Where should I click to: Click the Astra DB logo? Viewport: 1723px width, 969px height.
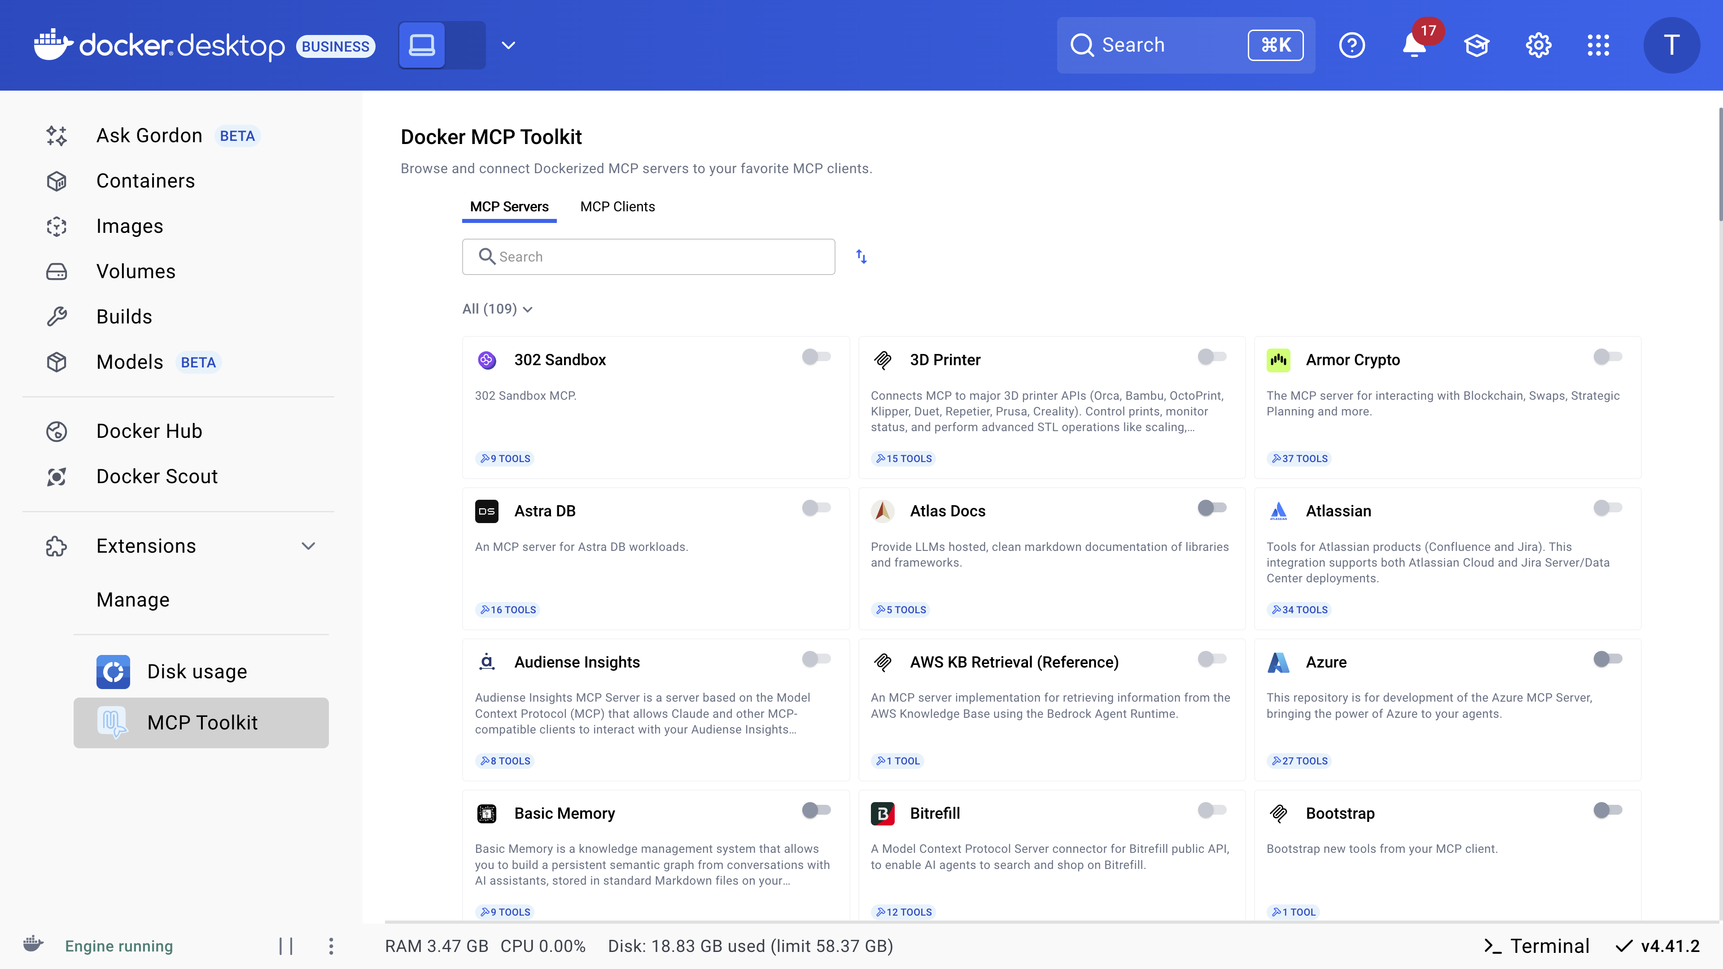487,511
